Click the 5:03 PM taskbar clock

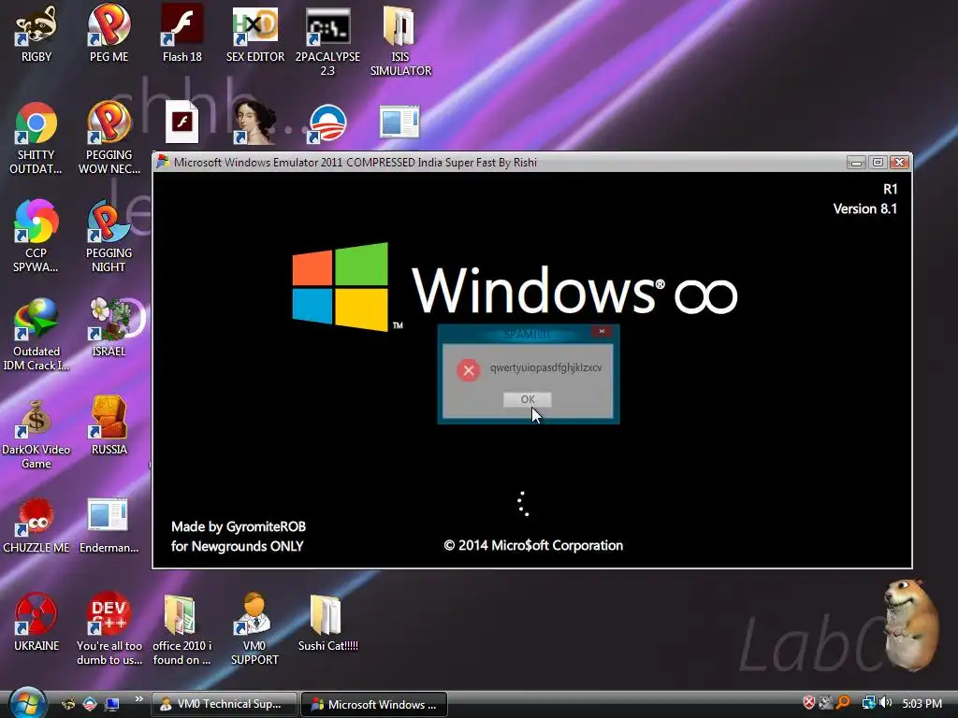coord(922,703)
